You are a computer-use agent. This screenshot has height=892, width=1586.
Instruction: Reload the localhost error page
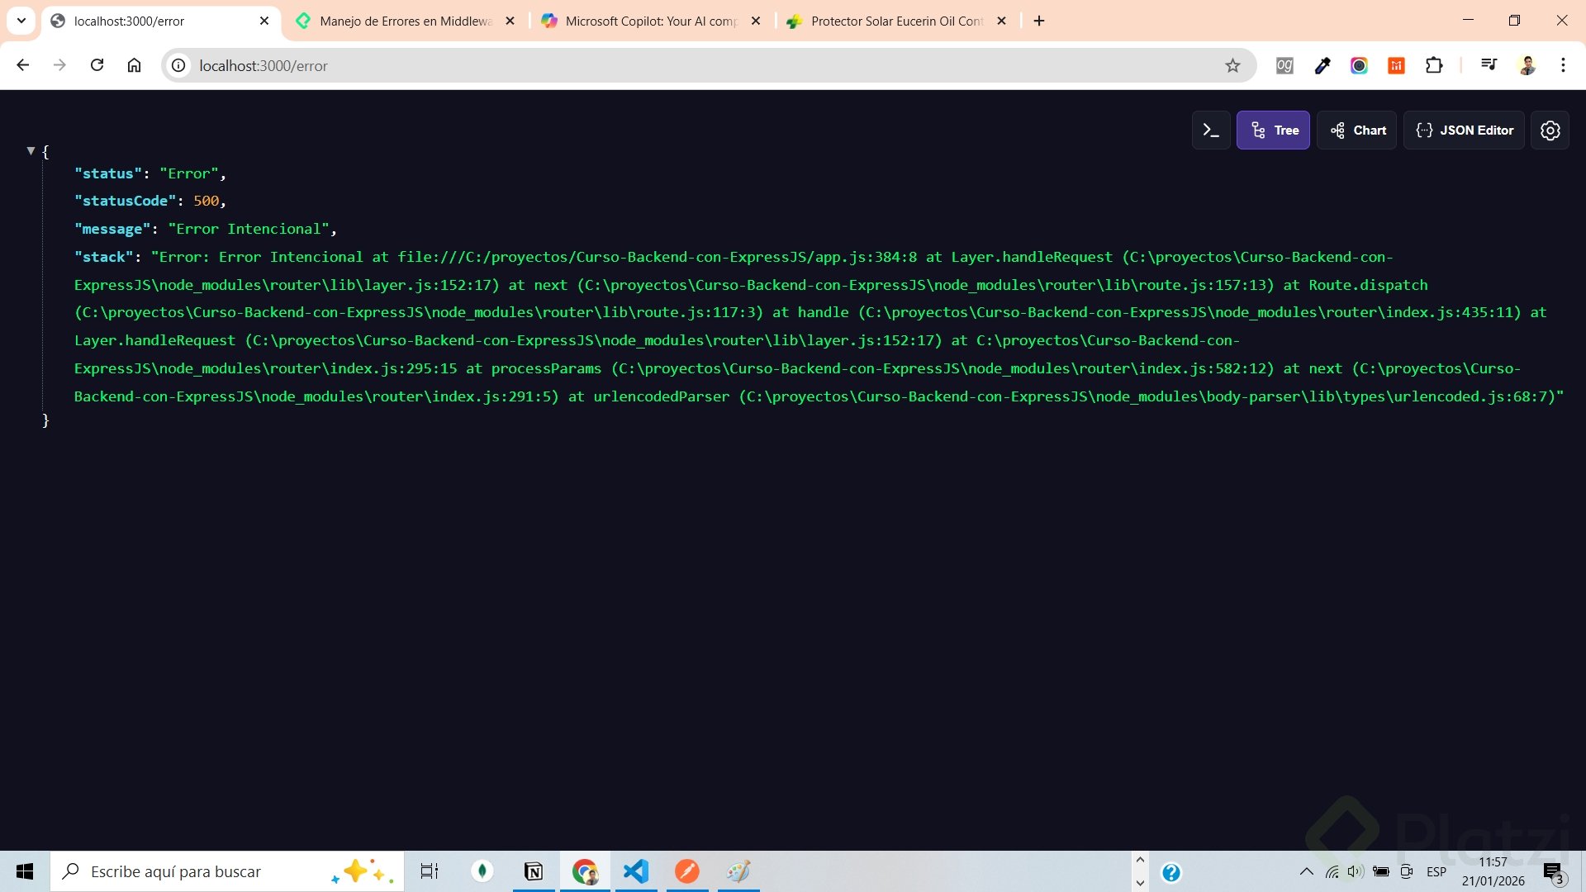[97, 65]
